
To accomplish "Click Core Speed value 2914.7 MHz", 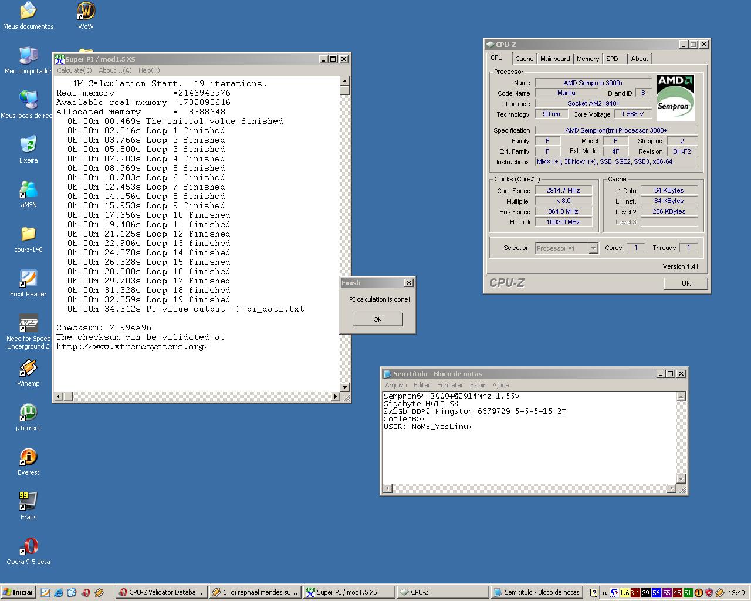I will pos(563,190).
